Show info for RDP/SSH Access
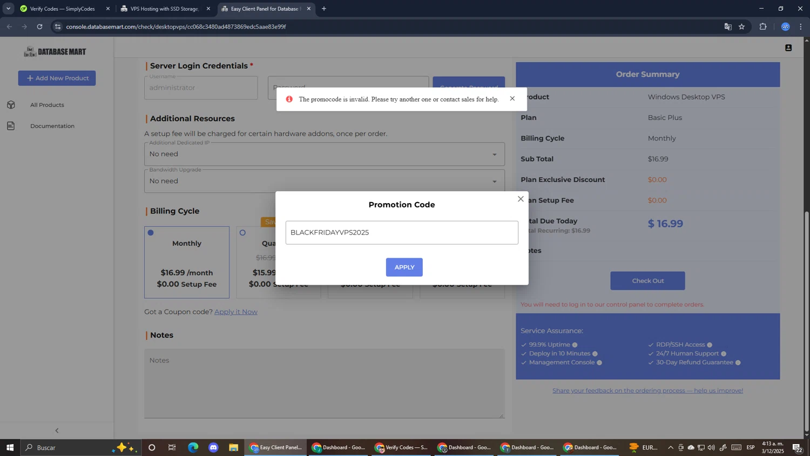Viewport: 810px width, 456px height. pos(710,345)
